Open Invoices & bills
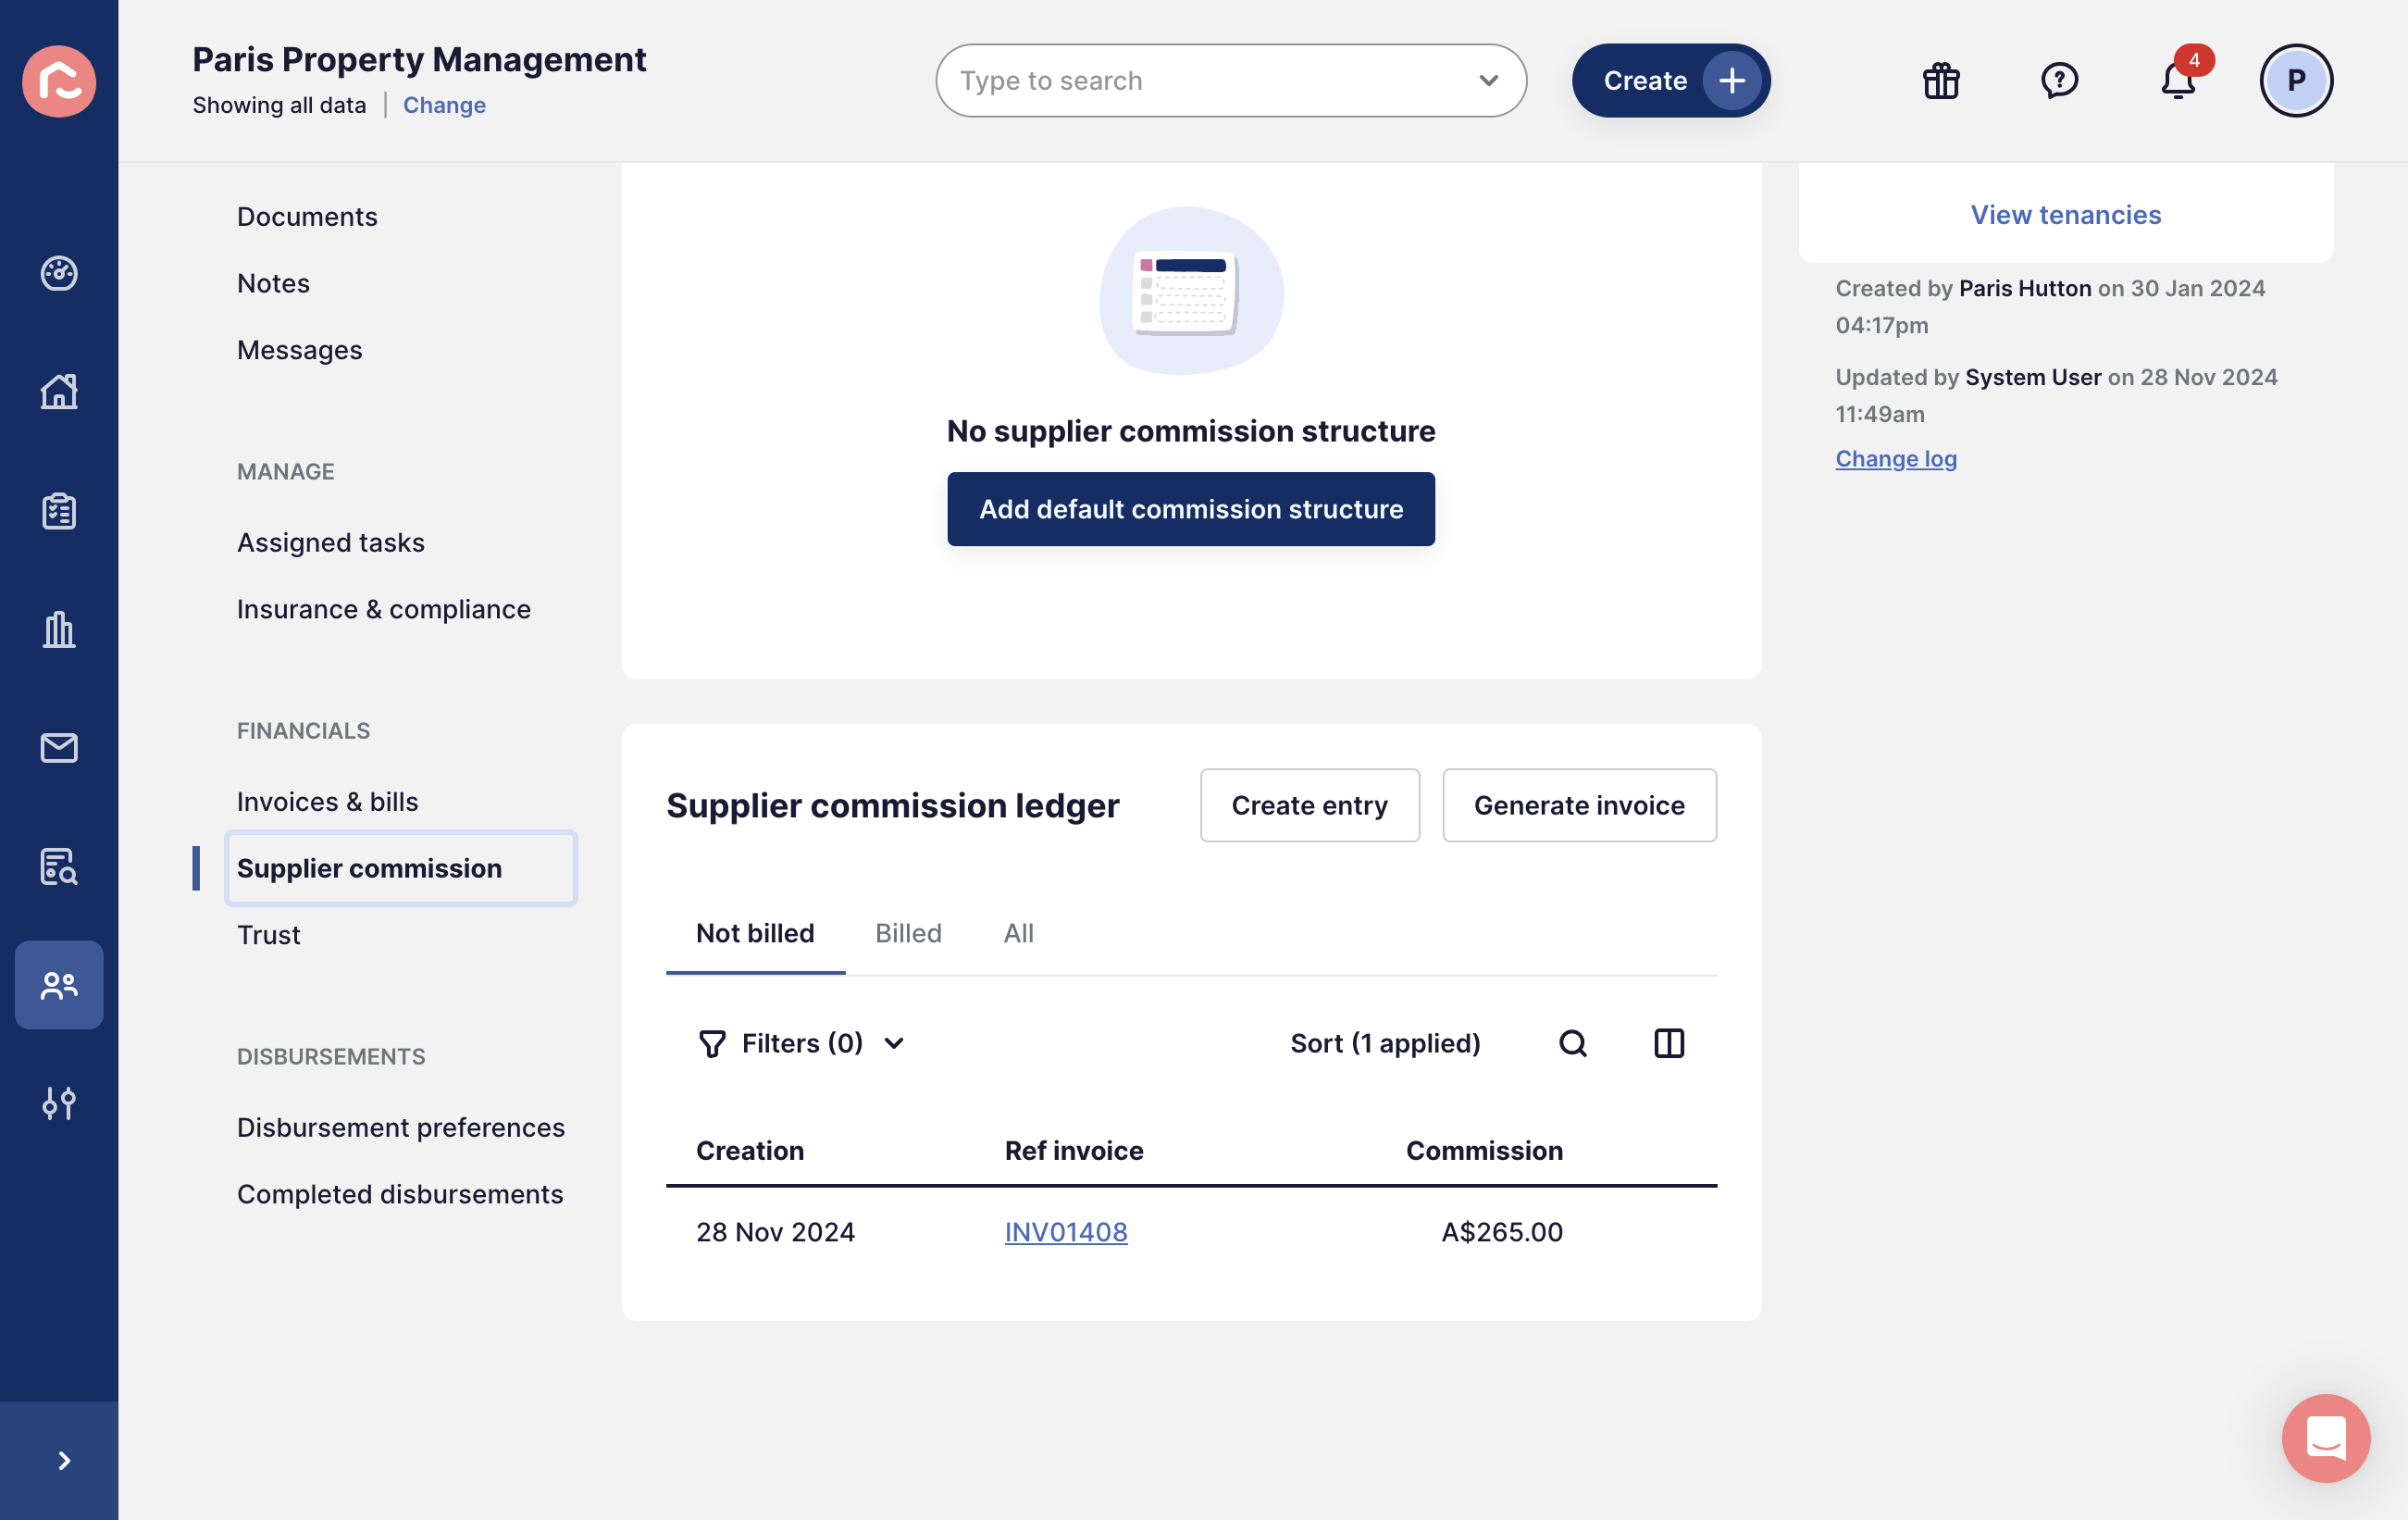 [327, 801]
